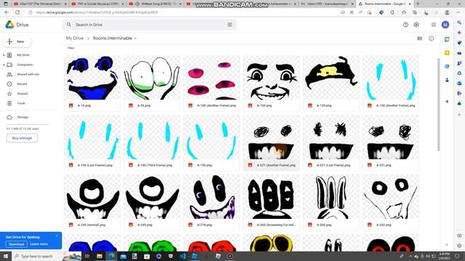This screenshot has width=465, height=261.
Task: Show folder details info icon
Action: pos(431,38)
